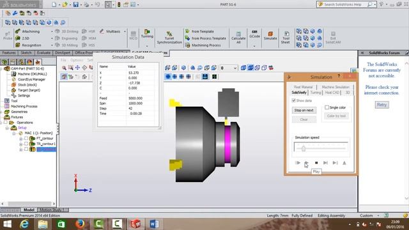Open the 2.5D dropdown arrow
This screenshot has width=409, height=230.
pos(52,38)
